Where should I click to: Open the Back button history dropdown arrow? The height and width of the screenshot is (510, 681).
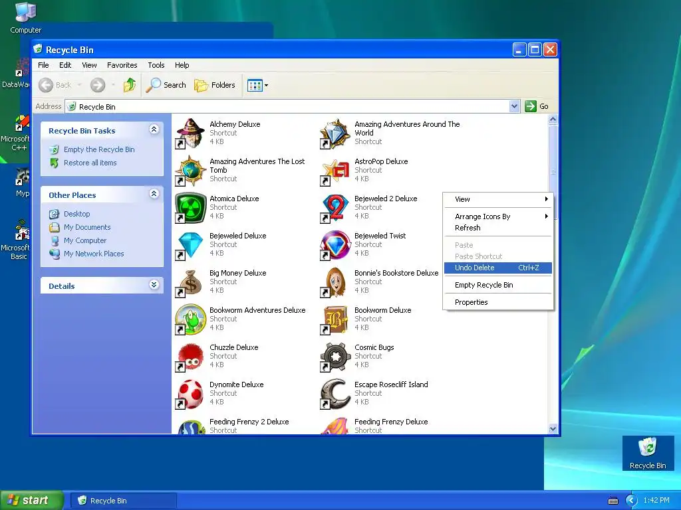coord(80,85)
